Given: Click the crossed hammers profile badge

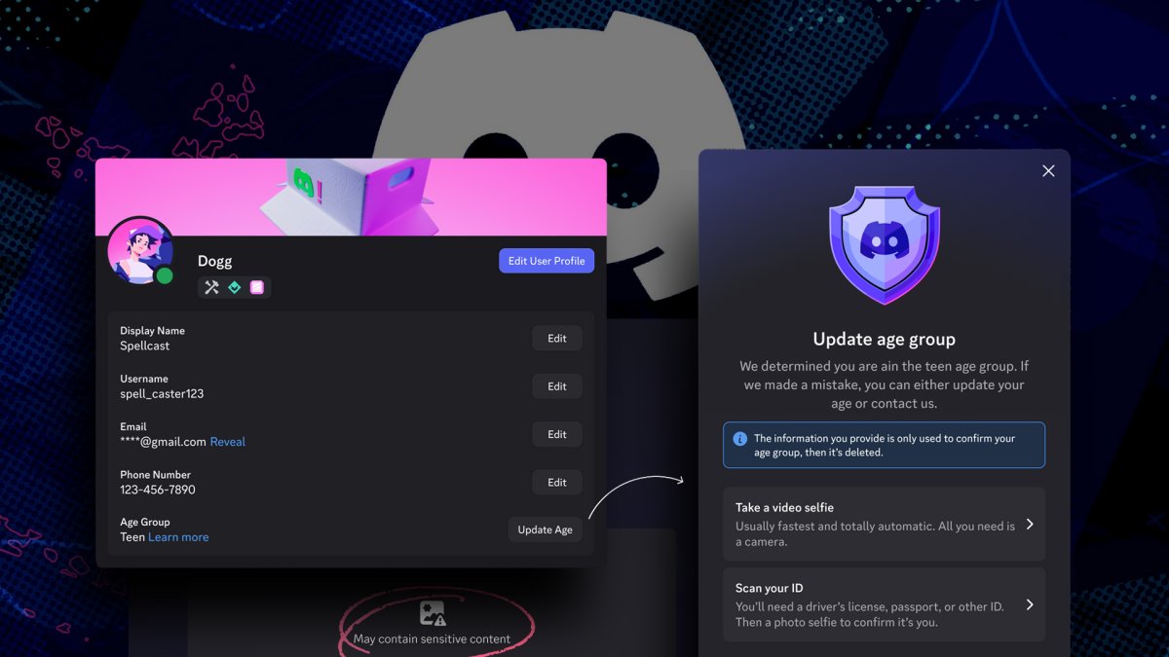Looking at the screenshot, I should pyautogui.click(x=210, y=287).
